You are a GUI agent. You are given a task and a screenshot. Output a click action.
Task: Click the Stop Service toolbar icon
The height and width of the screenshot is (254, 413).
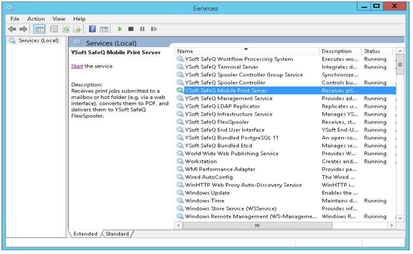click(x=131, y=29)
